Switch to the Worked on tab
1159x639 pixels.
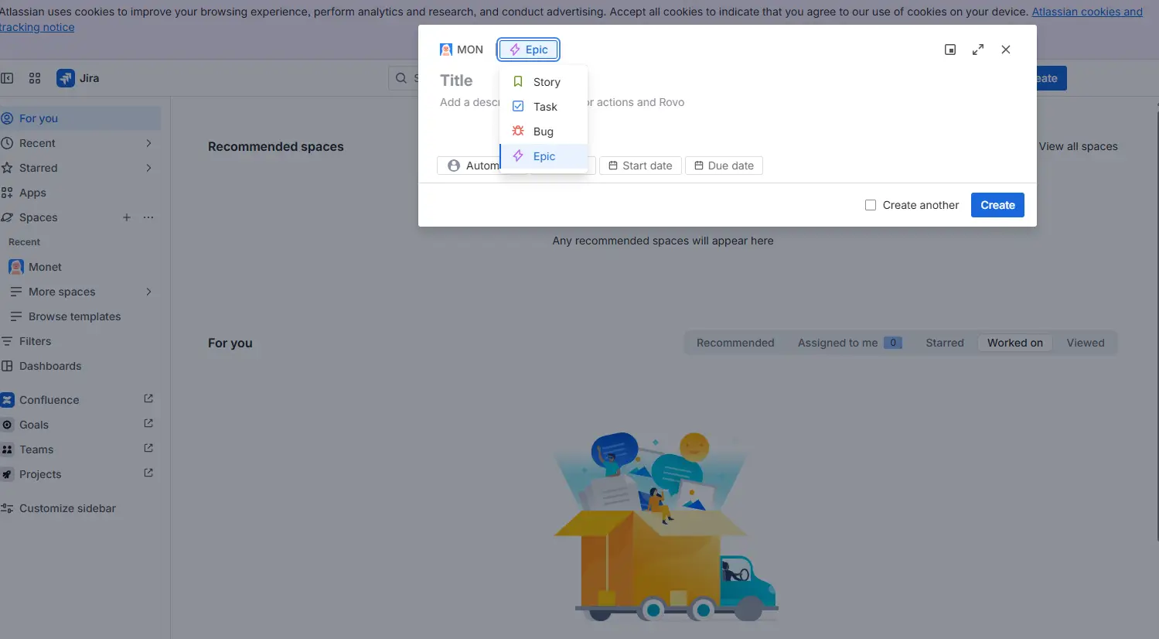(x=1015, y=343)
